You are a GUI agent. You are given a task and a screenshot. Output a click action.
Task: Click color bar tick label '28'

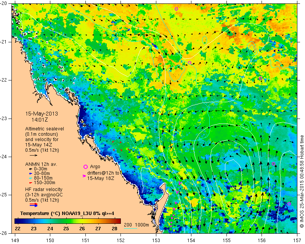[114, 228]
